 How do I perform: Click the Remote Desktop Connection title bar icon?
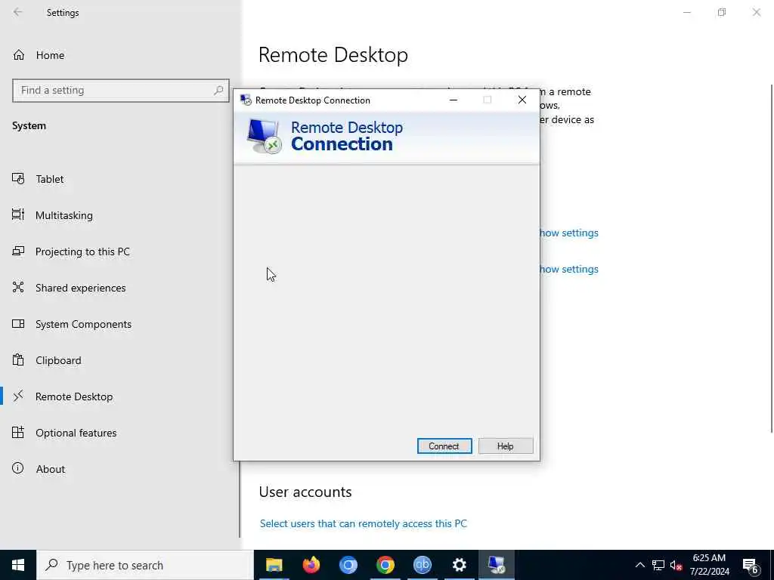246,100
